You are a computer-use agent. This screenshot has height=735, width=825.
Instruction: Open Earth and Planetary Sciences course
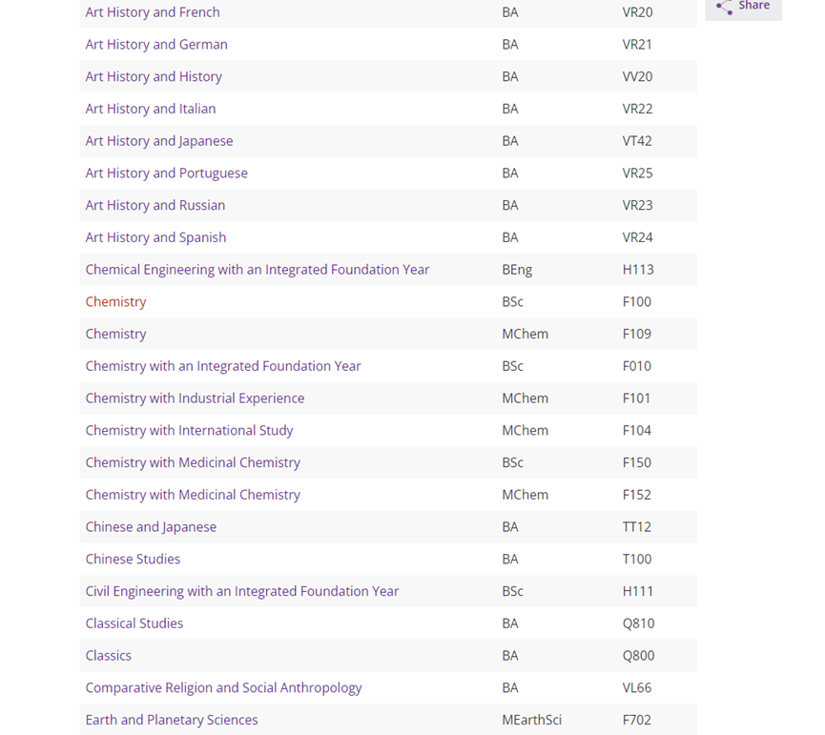(x=172, y=720)
